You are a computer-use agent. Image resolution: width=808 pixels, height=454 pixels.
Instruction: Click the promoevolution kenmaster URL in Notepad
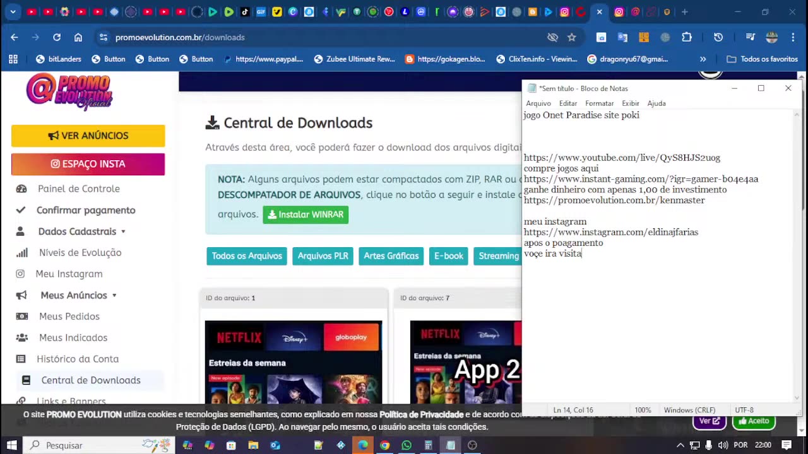click(614, 201)
